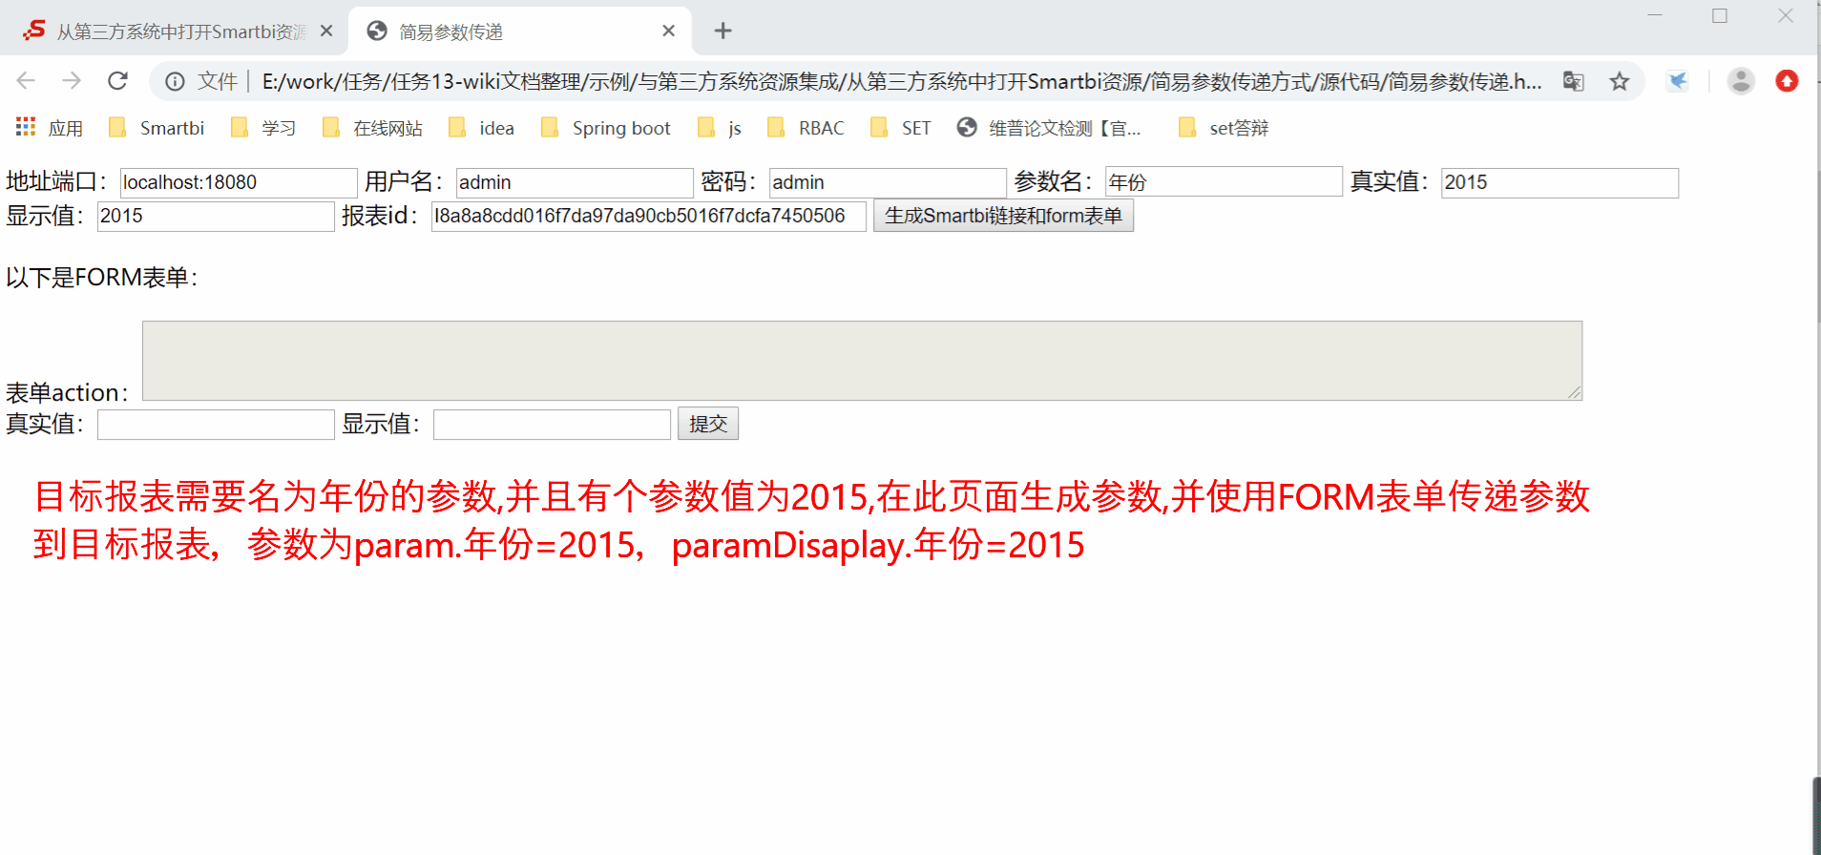Image resolution: width=1821 pixels, height=855 pixels.
Task: Click 生成Smartbi链接和form表单 button
Action: [1003, 216]
